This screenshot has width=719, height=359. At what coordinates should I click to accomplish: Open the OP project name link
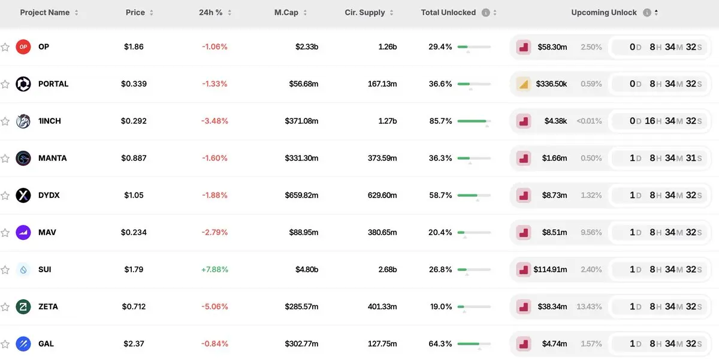point(44,47)
